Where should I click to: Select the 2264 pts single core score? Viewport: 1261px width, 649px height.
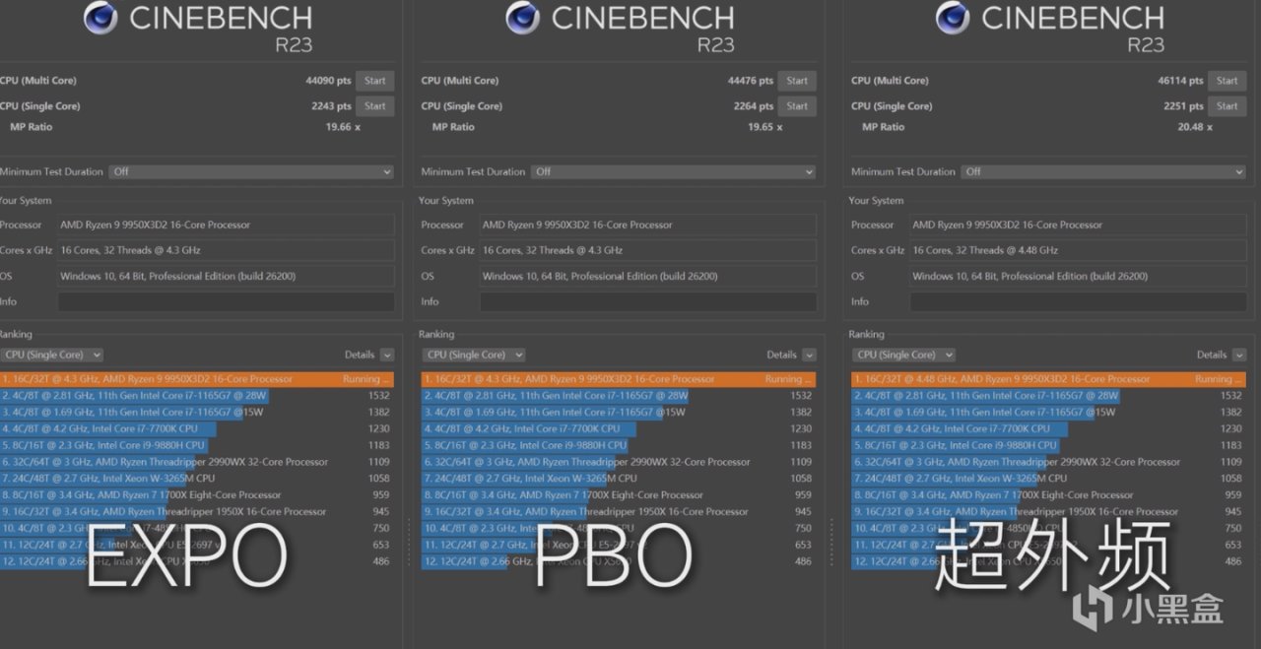click(754, 106)
